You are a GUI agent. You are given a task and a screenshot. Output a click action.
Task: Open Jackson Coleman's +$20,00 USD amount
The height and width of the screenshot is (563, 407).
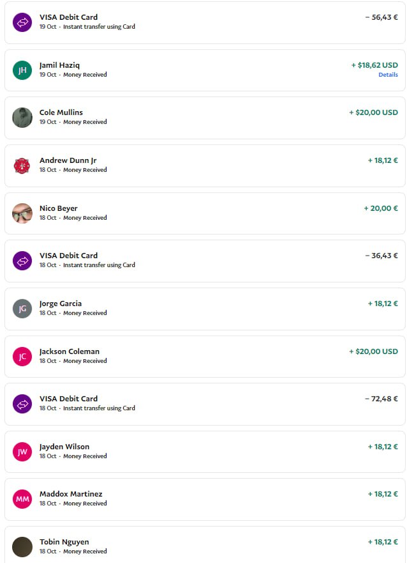click(373, 351)
